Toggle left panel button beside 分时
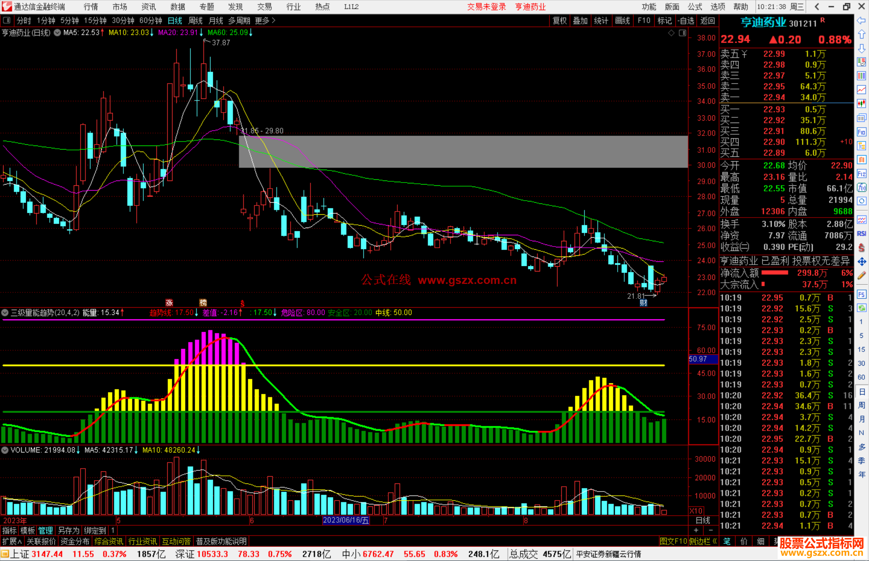Image resolution: width=869 pixels, height=561 pixels. coord(6,20)
